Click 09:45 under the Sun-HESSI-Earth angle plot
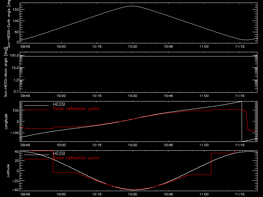The width and height of the screenshot is (263, 197). [x=25, y=47]
